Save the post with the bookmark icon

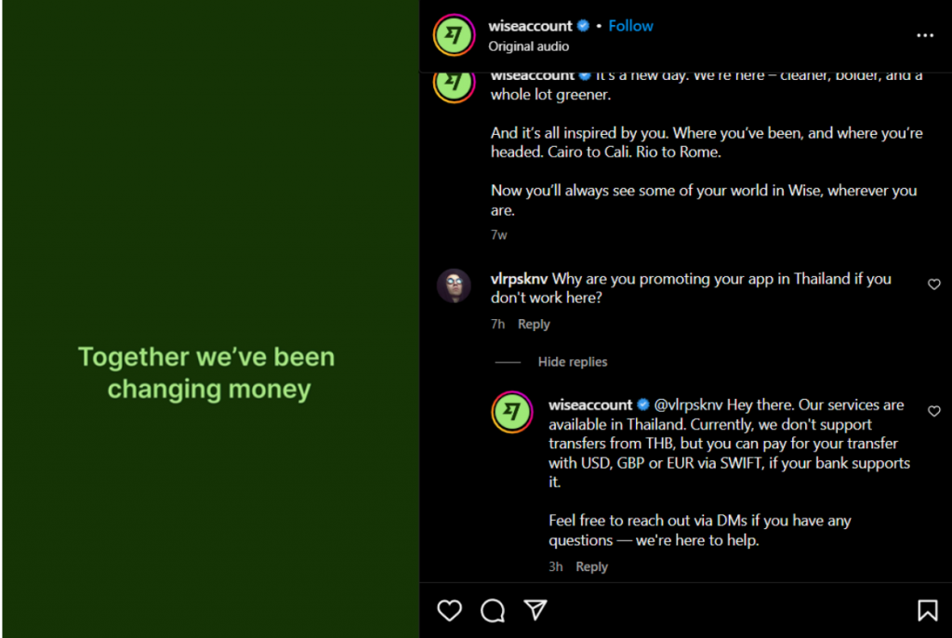(x=928, y=611)
